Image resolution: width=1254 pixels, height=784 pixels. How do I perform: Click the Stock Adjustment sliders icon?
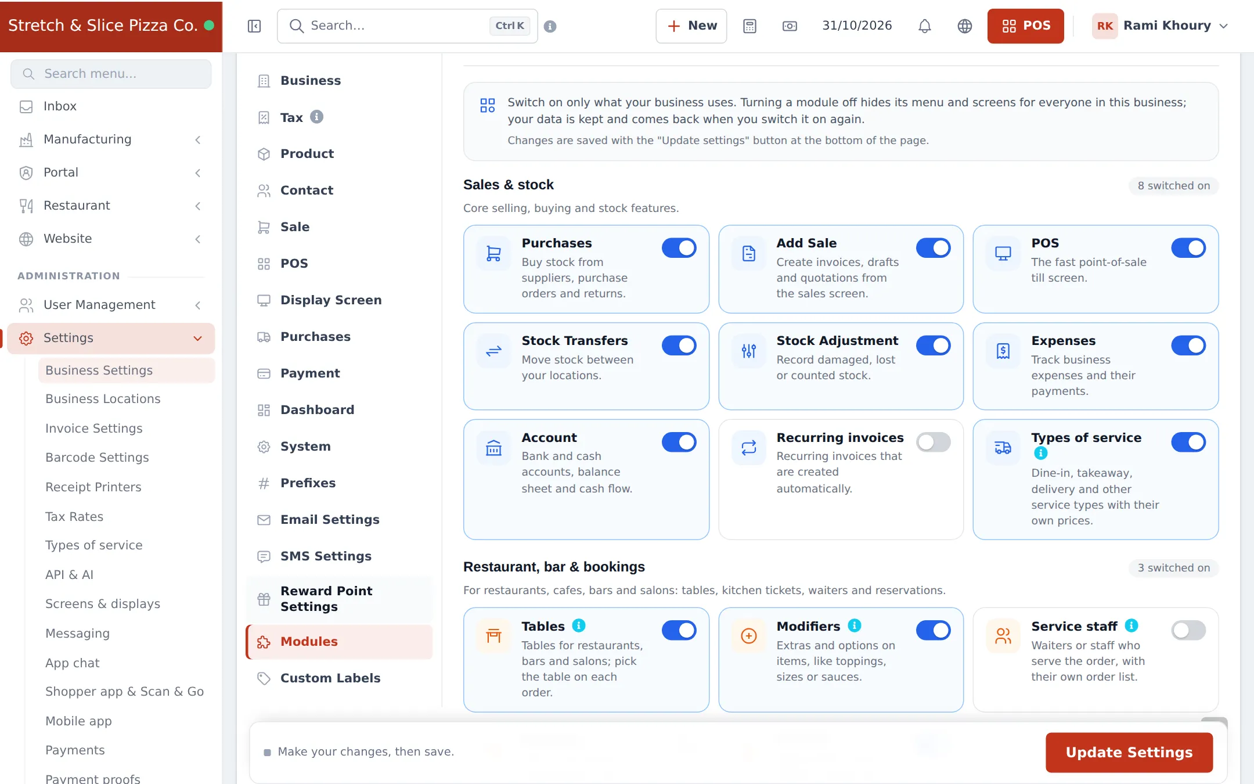[749, 351]
